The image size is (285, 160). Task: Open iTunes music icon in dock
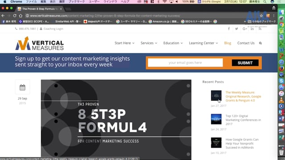[x=281, y=93]
